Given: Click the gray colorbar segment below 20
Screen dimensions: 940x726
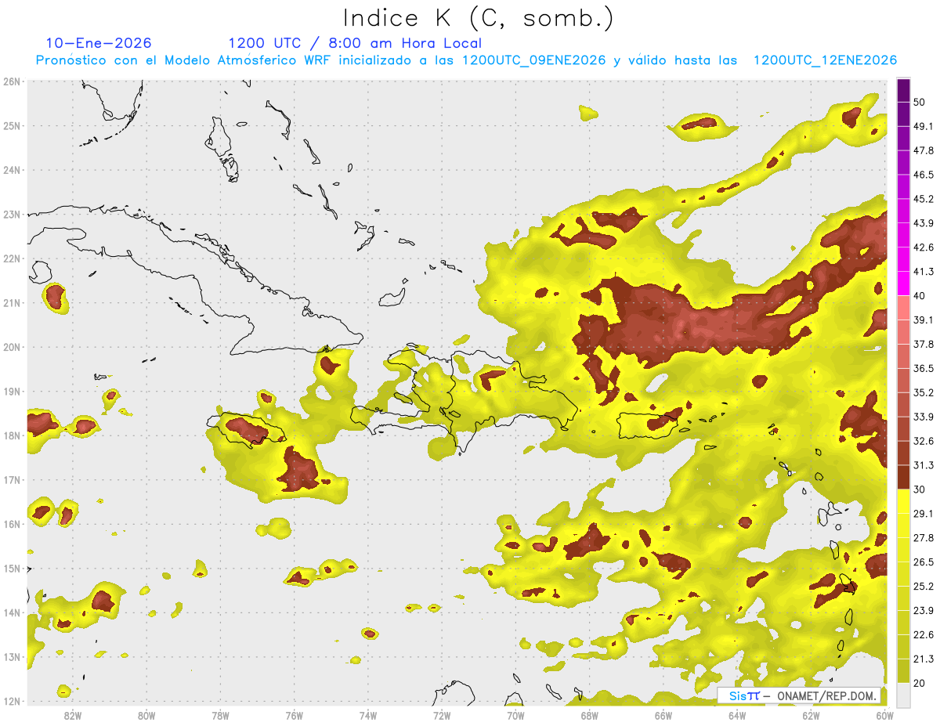Looking at the screenshot, I should click(x=903, y=694).
